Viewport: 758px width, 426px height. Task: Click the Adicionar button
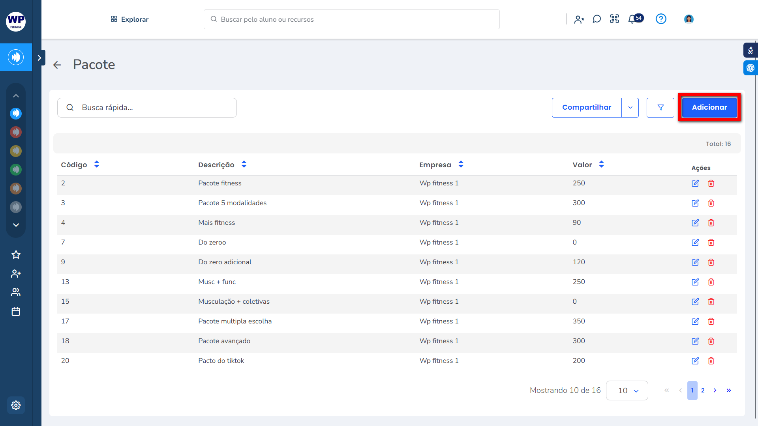tap(709, 107)
